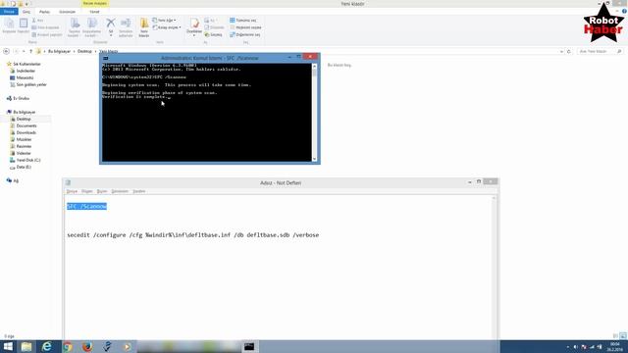628x353 pixels.
Task: Open Notepad Yardım menu
Action: click(139, 191)
